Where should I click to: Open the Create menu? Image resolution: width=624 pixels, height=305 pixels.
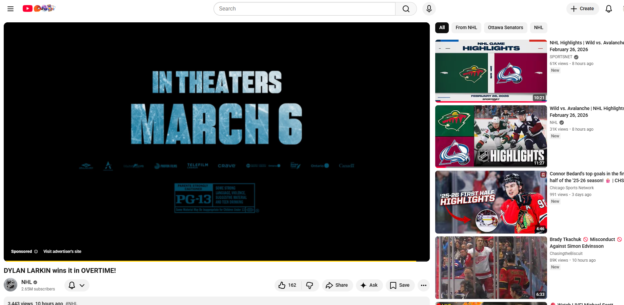pos(582,9)
